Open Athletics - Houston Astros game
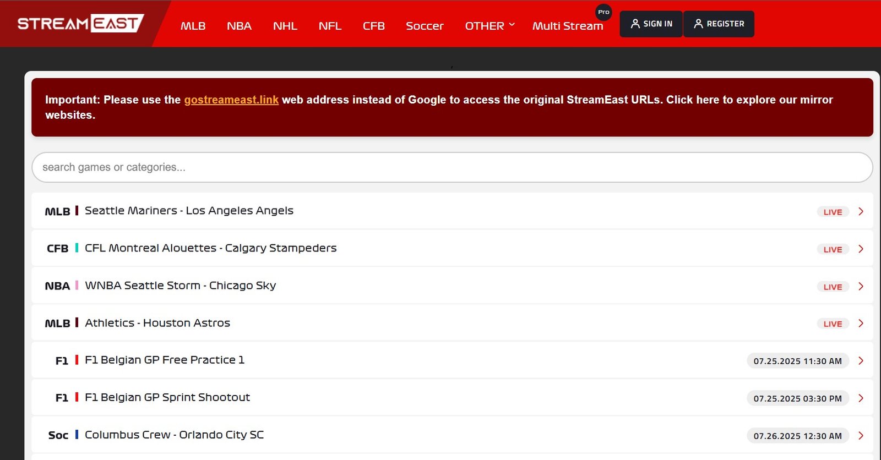 (452, 323)
